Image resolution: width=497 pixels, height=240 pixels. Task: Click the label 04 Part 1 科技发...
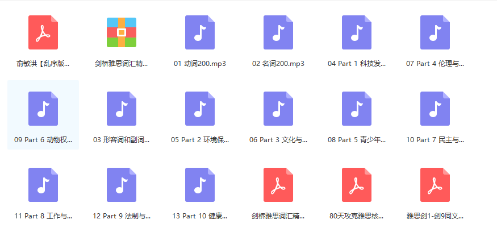357,64
